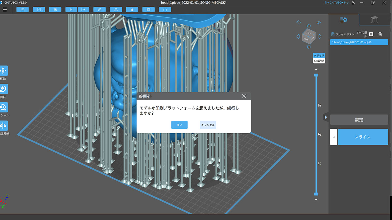Screen dimensions: 392x220
Task: Click the screenshot capture toolbar icon
Action: (55, 9)
